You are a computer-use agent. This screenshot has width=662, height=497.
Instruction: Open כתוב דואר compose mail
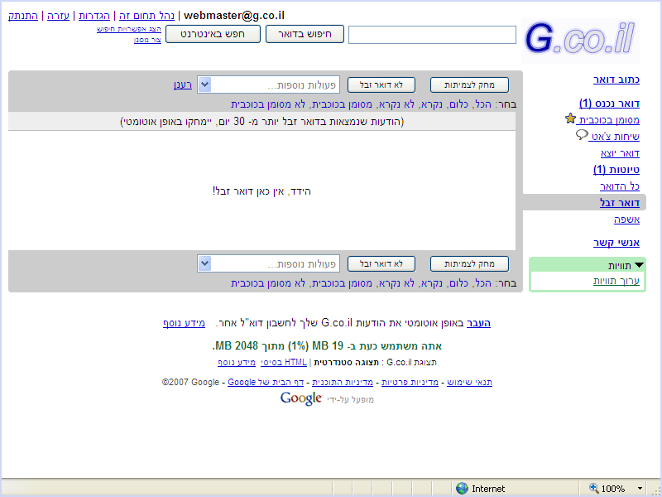(616, 80)
